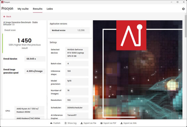The height and width of the screenshot is (127, 187).
Task: Click the AMD Radeon(TM) 860M entry
Action: click(x=29, y=118)
